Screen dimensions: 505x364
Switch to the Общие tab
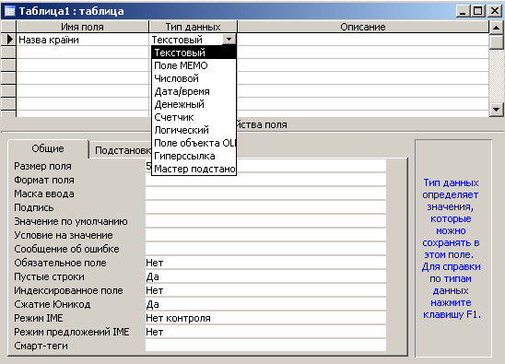point(48,148)
